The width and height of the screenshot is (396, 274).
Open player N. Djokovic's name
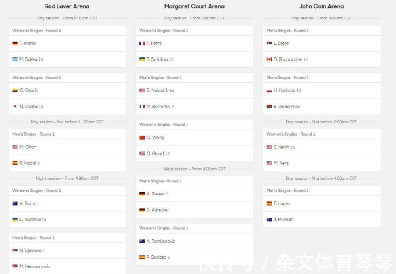point(30,251)
